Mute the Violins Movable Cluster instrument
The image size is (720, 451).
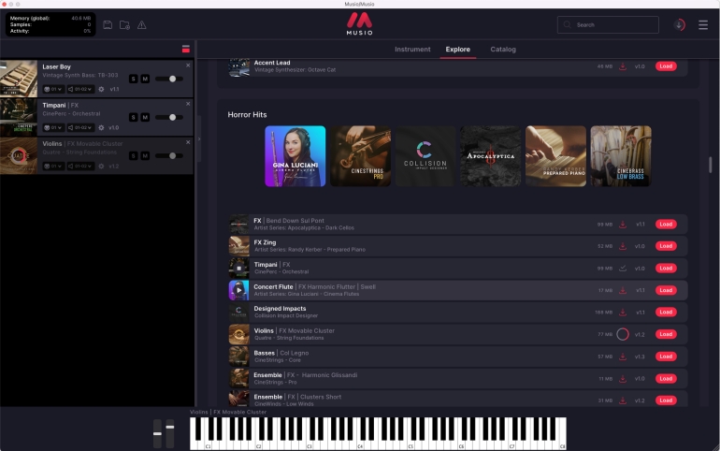(145, 156)
